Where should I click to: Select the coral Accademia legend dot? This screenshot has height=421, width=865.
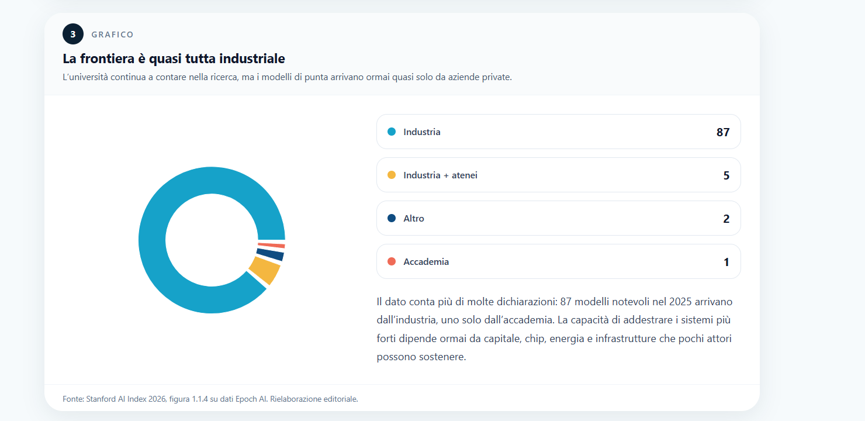(392, 261)
